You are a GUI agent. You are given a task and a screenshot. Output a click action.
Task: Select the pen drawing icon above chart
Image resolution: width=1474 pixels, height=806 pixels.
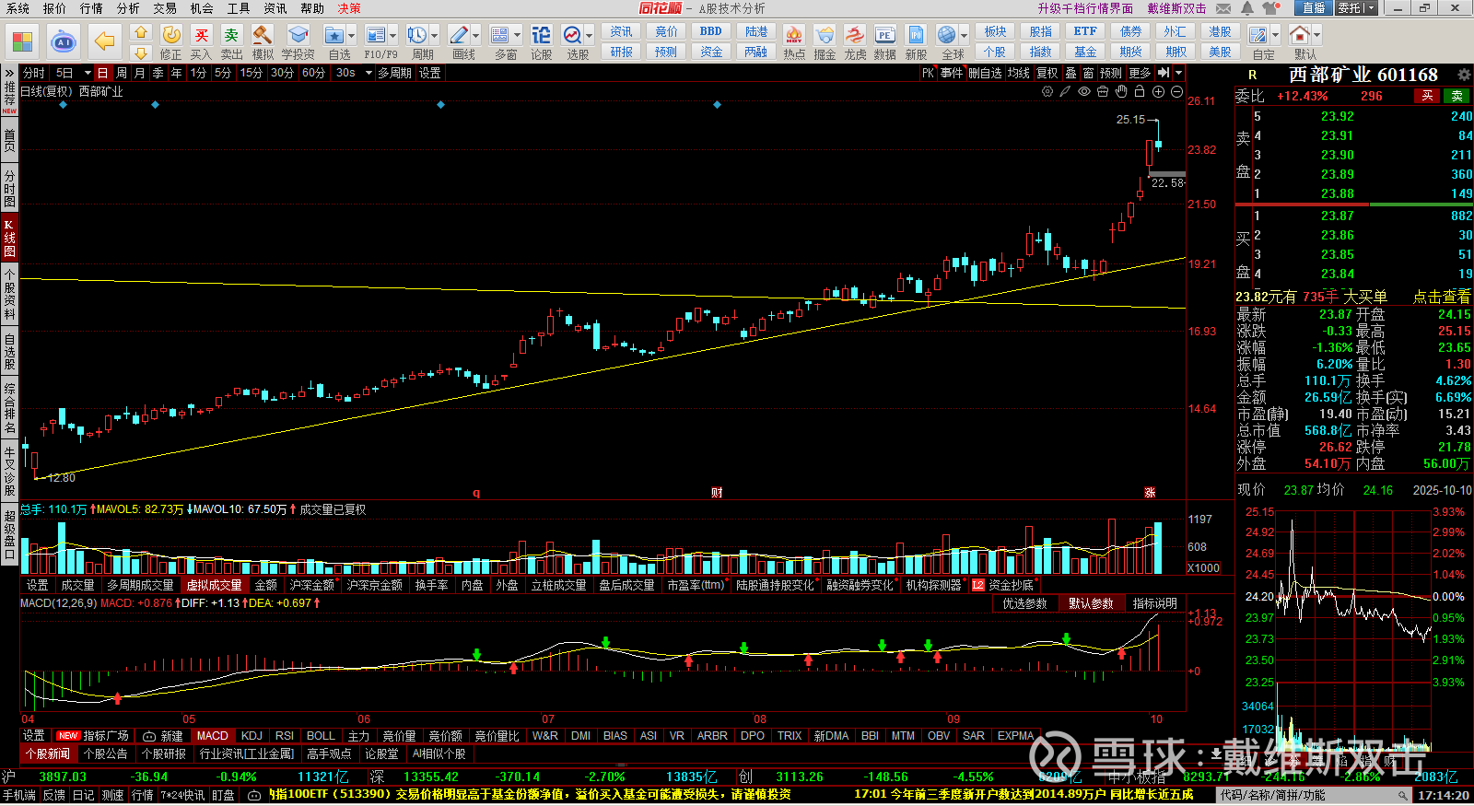point(1065,91)
